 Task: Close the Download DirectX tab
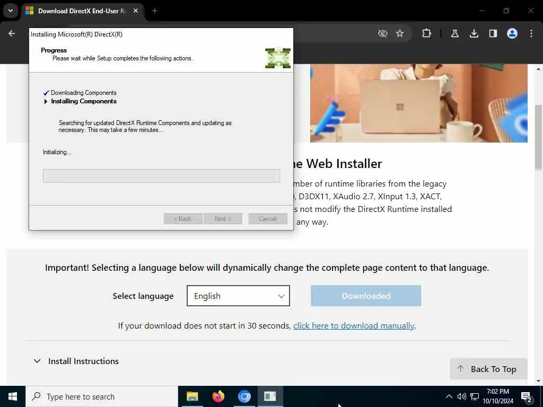pyautogui.click(x=136, y=11)
